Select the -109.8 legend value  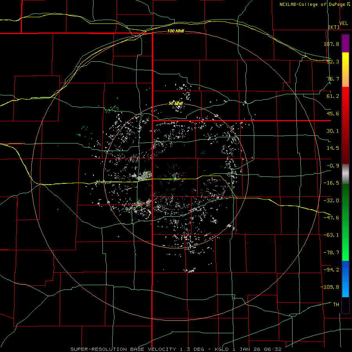click(x=330, y=287)
